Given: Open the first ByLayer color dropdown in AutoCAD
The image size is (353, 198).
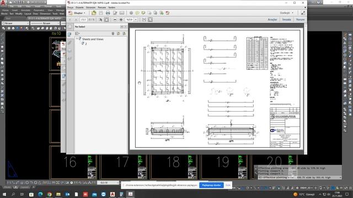Looking at the screenshot, I should [15, 23].
